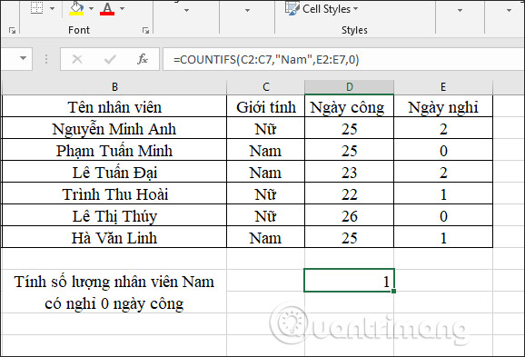Select Ngày nghỉ cell for Lê Thị Thúy
Screen dimensions: 525x357
coord(443,216)
